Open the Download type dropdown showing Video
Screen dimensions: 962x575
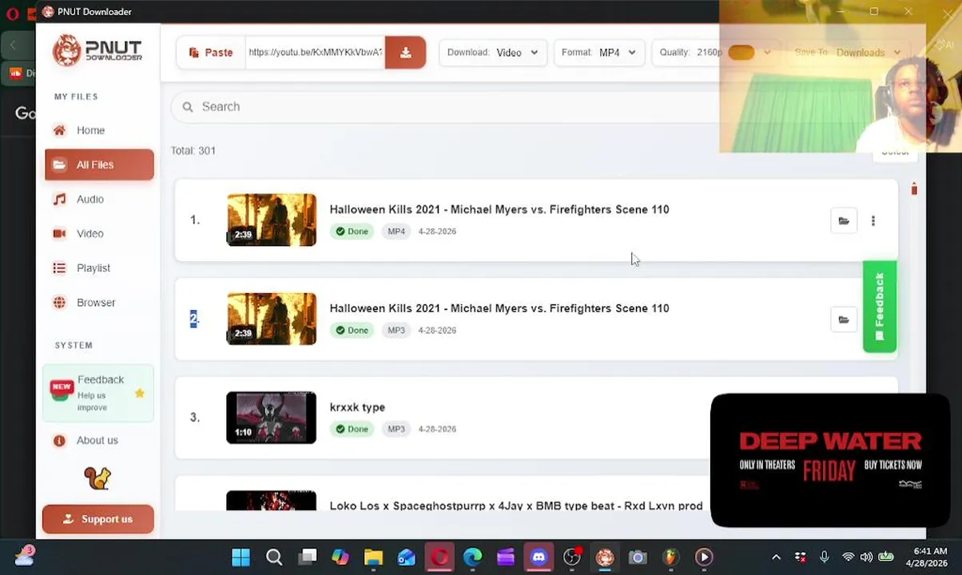493,53
